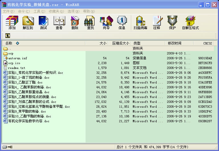This screenshot has width=219, height=151.
Task: Select 实验8_过氧化氢氧化苄醇制备苯甲醛.doc
Action: [39, 107]
